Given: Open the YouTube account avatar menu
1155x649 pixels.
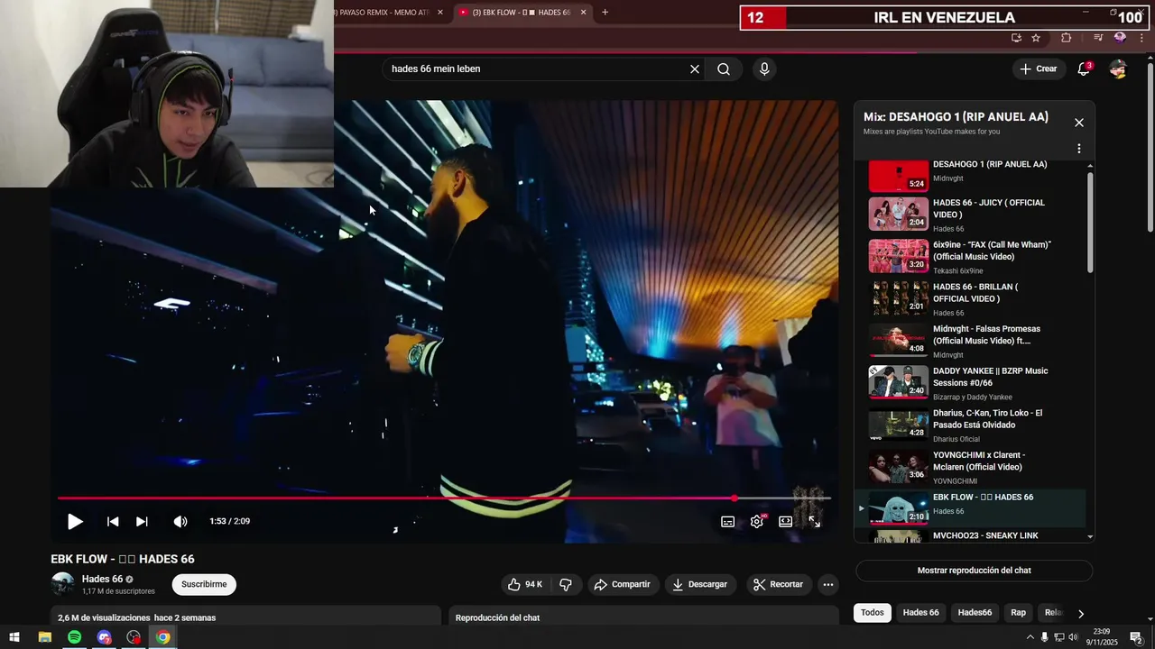Looking at the screenshot, I should [x=1118, y=69].
